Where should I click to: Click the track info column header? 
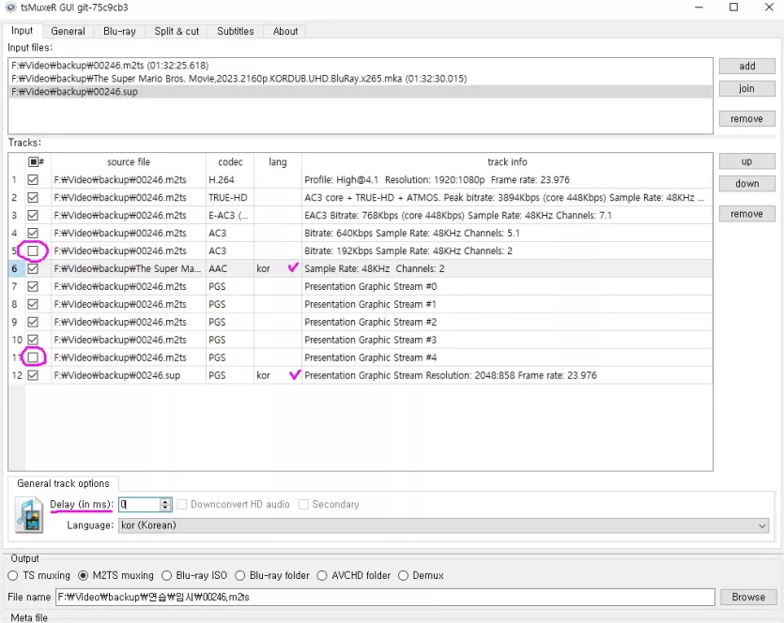click(507, 162)
